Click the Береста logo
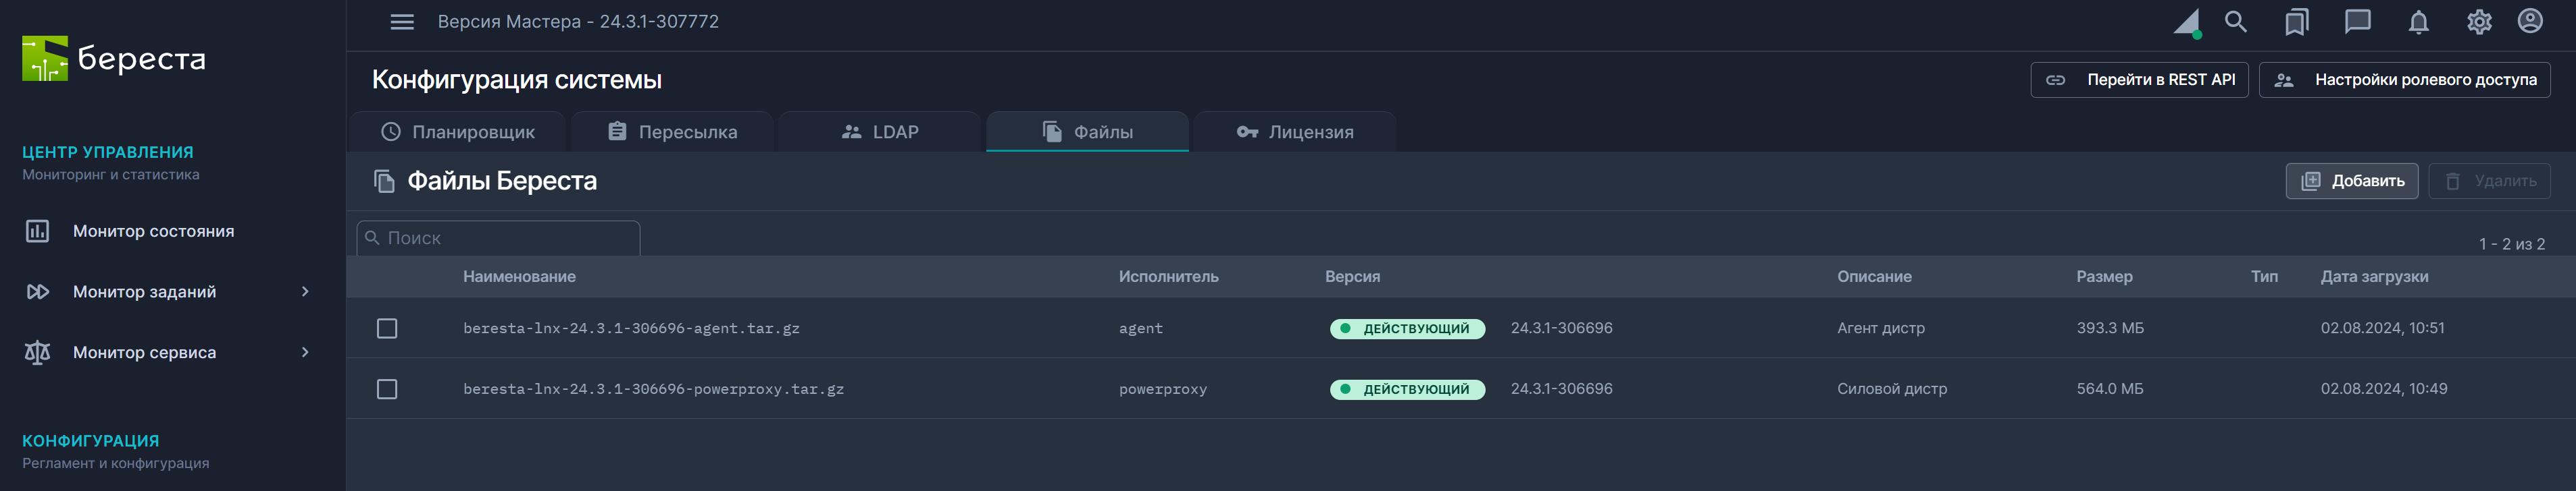2576x491 pixels. [x=114, y=59]
